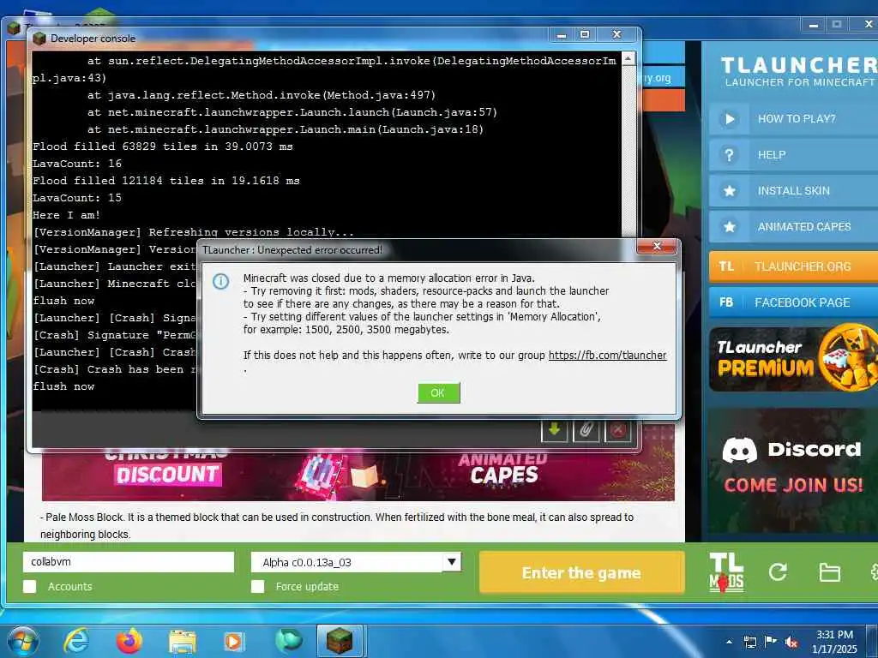Open Windows Media Player from taskbar
This screenshot has height=658, width=878.
click(x=233, y=641)
